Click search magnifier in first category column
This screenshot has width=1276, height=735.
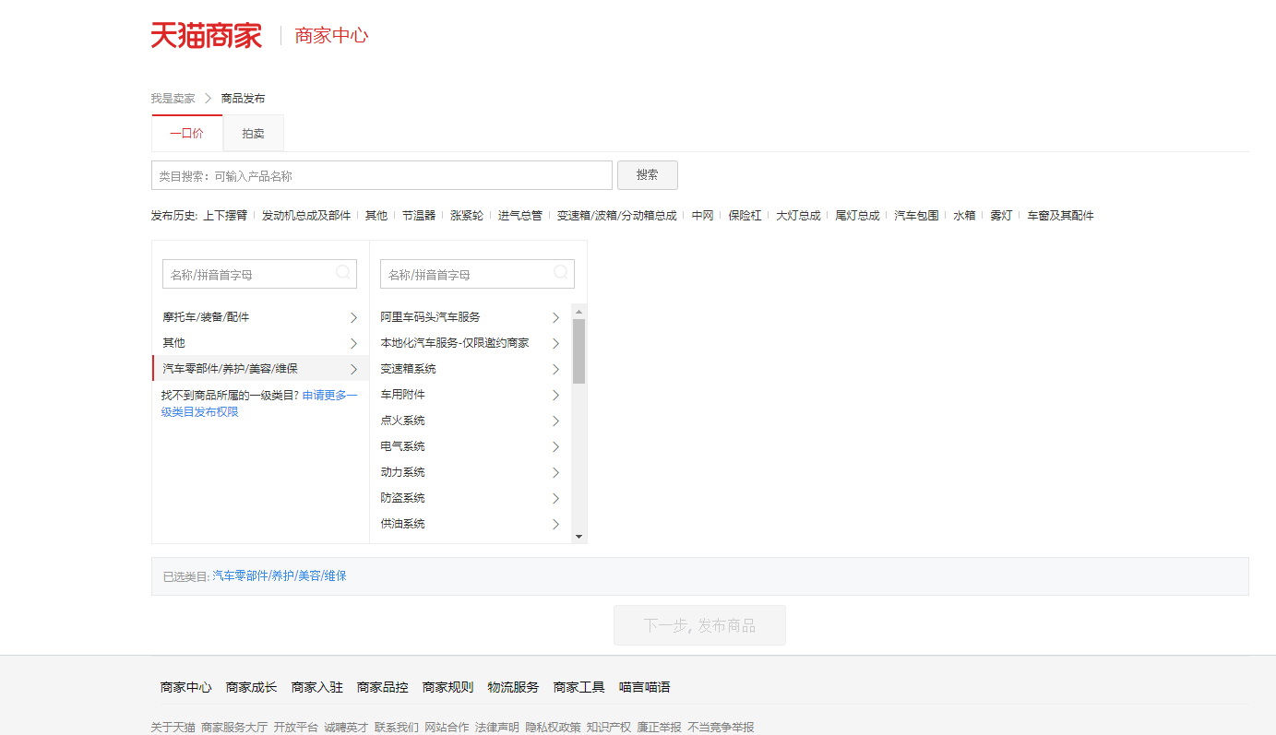tap(343, 272)
